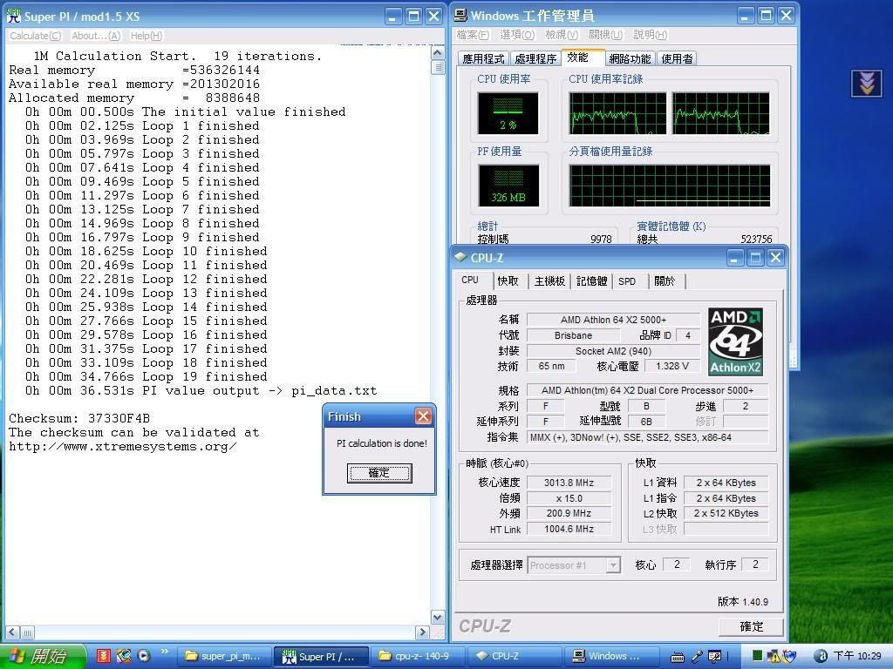Open Calculate(C) menu in Super PI
Screen dimensions: 893x669
click(x=35, y=36)
